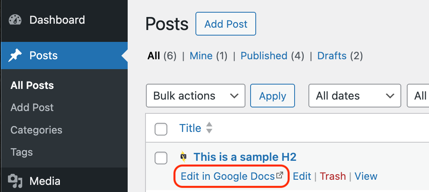
Task: Click the Apply button
Action: [x=272, y=96]
